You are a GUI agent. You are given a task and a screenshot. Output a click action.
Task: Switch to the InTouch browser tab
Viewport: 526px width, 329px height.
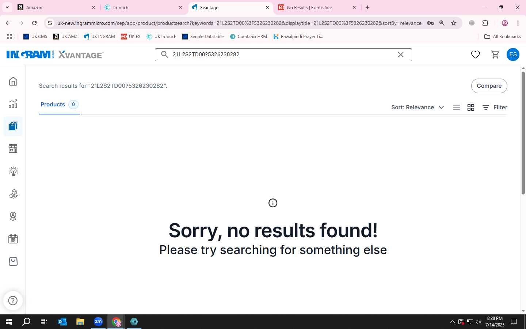[143, 7]
